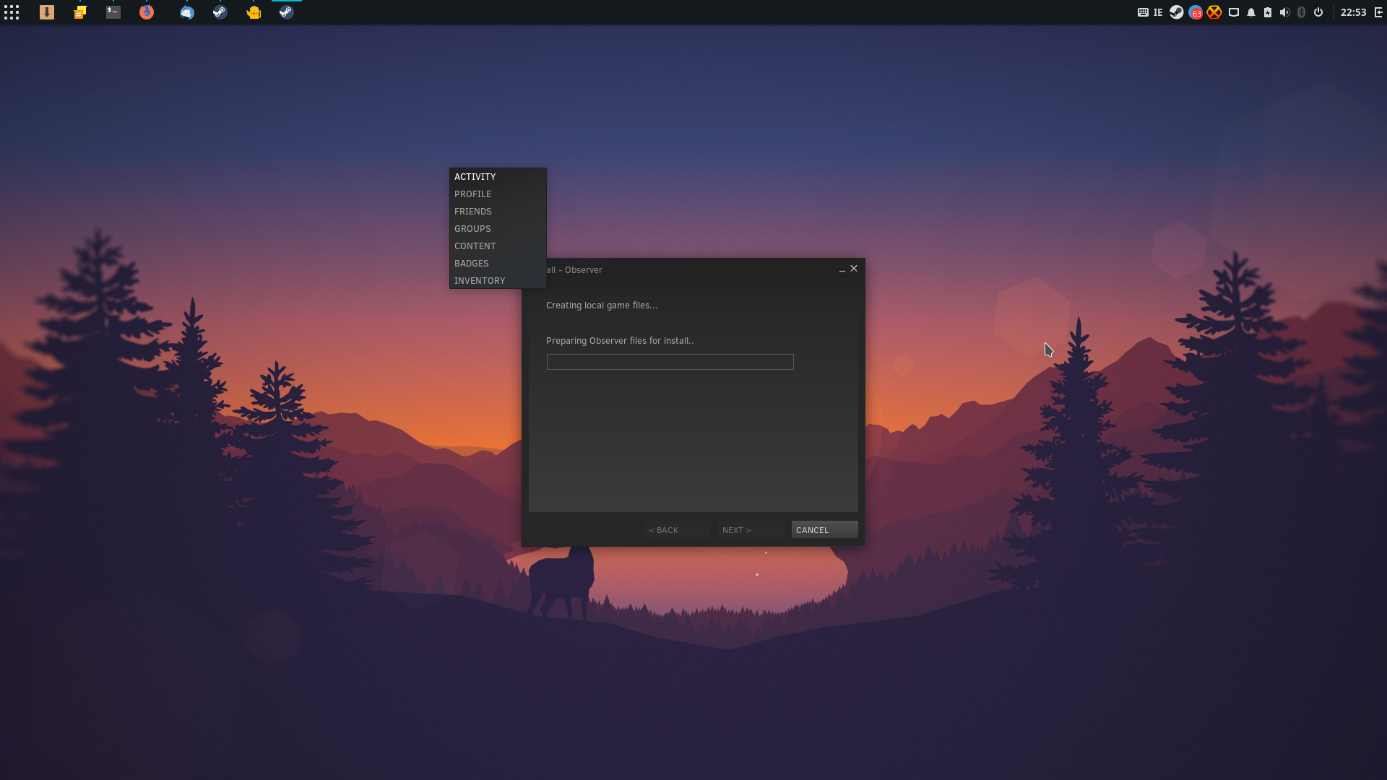Open the volume speaker control
Viewport: 1387px width, 780px height.
1284,12
